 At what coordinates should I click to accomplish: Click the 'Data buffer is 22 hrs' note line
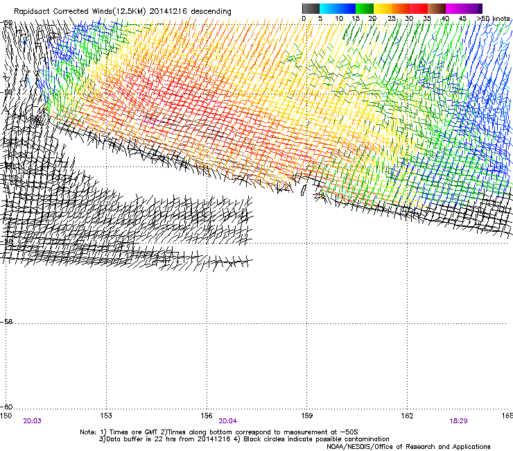pos(244,439)
